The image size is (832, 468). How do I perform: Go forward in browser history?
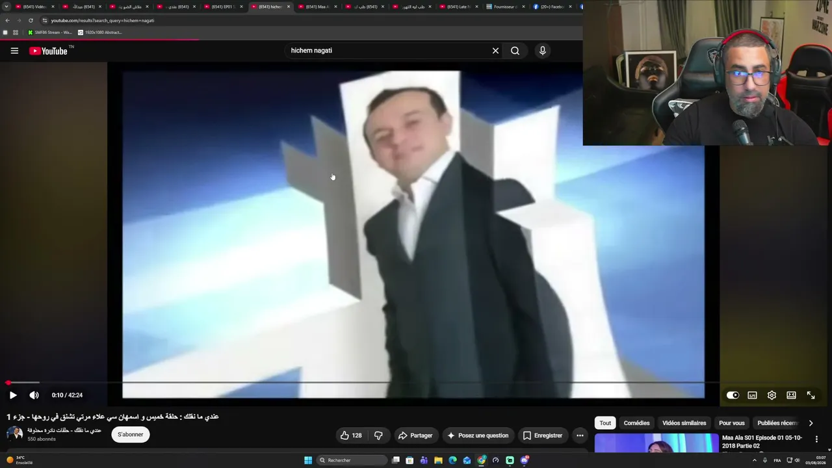[19, 20]
